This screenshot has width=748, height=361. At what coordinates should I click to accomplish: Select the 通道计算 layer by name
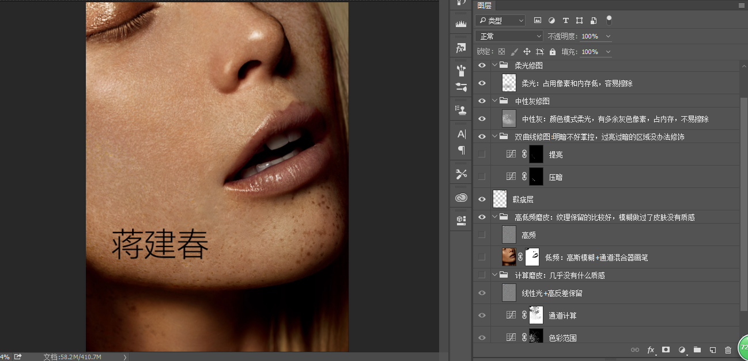[562, 316]
